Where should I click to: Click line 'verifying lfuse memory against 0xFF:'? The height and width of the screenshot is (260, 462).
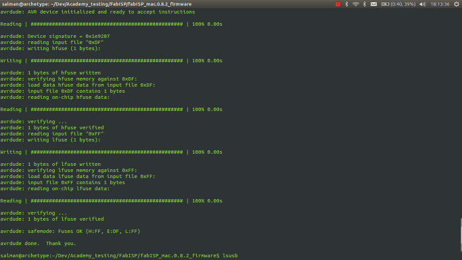(x=68, y=171)
